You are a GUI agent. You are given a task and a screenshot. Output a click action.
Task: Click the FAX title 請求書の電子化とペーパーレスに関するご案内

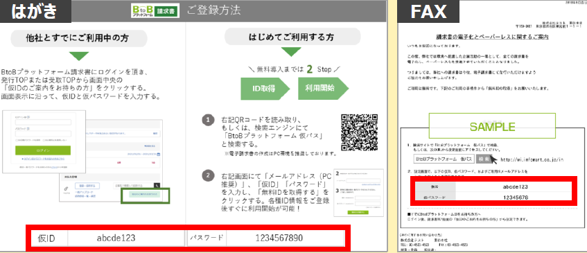[x=492, y=37]
